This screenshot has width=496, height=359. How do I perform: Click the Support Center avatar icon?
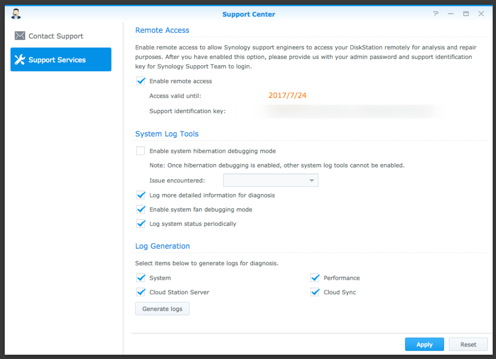pyautogui.click(x=15, y=14)
